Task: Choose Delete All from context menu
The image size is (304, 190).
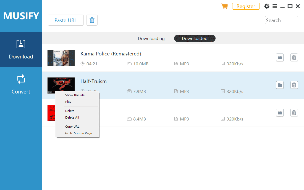Action: tap(72, 117)
